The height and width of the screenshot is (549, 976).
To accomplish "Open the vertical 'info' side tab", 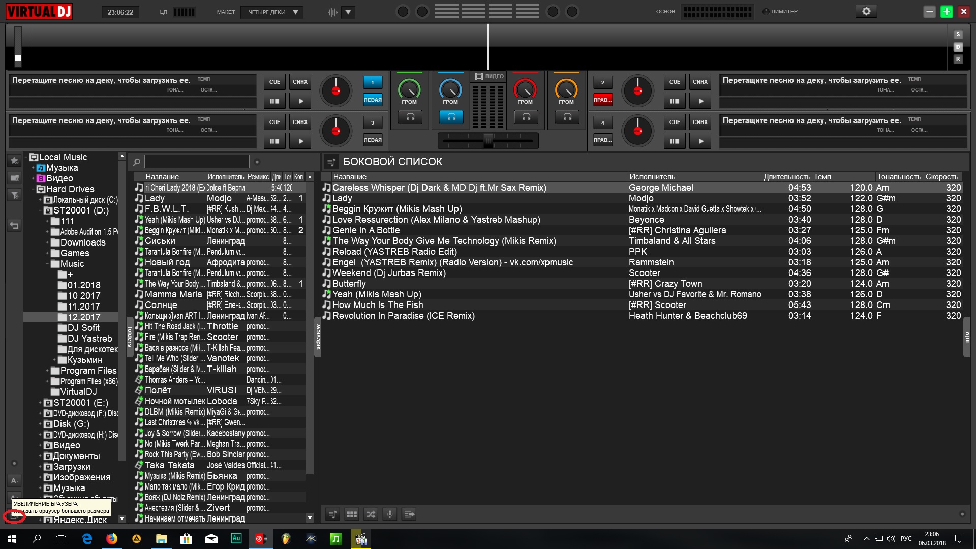I will pos(966,337).
